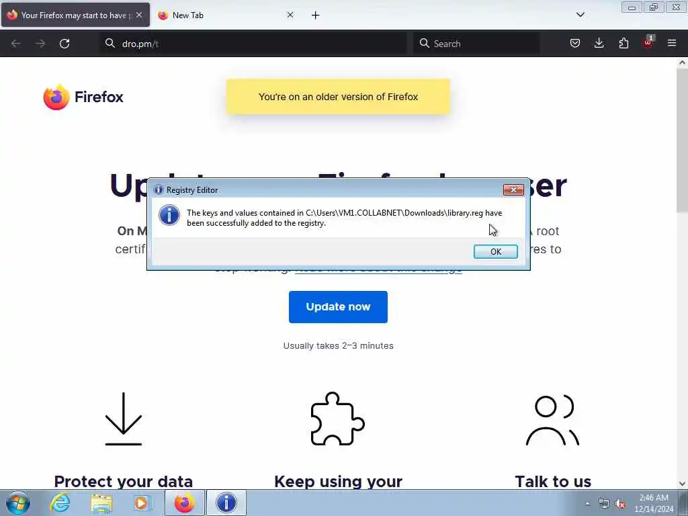Viewport: 688px width, 516px height.
Task: Click the page scrollbar up arrow
Action: tap(682, 62)
